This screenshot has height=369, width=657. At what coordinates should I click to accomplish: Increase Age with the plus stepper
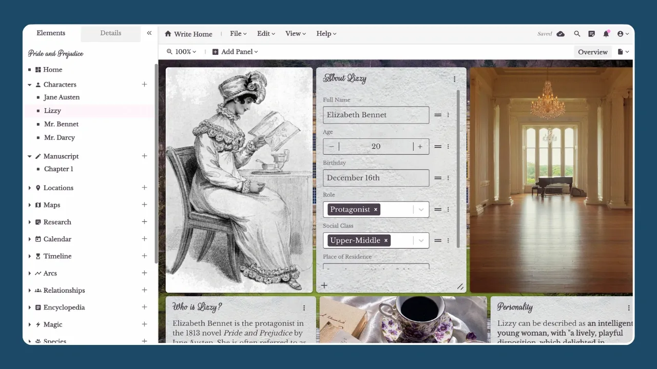[420, 146]
